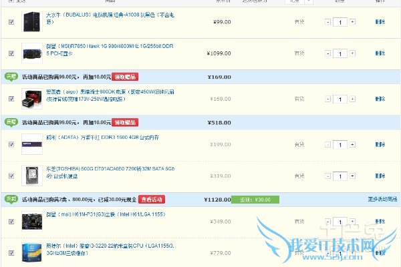Open msi H61M-P31 motherboard thumbnail
This screenshot has width=401, height=267.
pos(32,222)
